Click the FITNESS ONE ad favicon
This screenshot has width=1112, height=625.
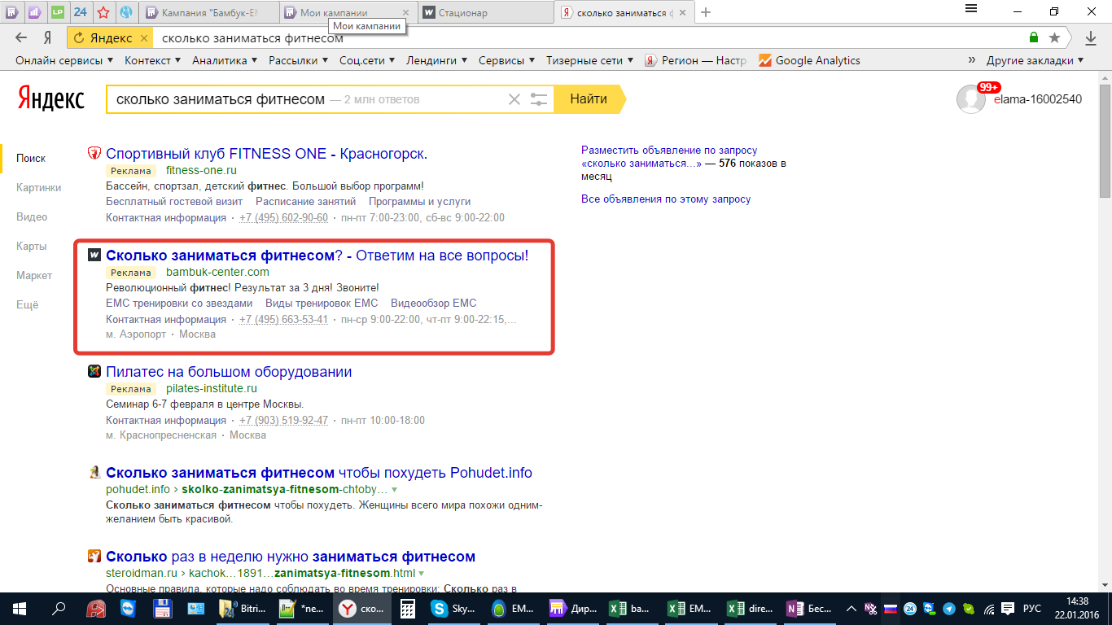pyautogui.click(x=94, y=153)
